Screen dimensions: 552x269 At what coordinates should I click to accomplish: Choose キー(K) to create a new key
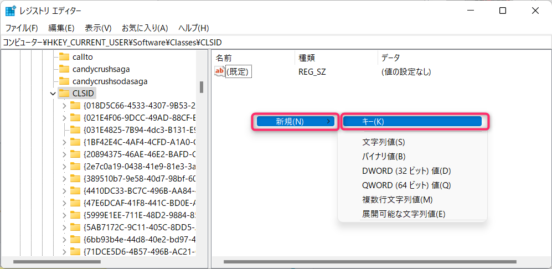(412, 121)
